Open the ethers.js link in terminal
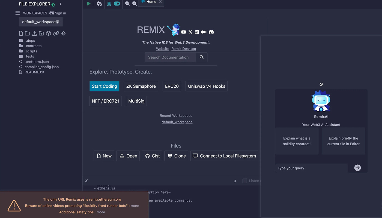This screenshot has width=382, height=218. (106, 188)
